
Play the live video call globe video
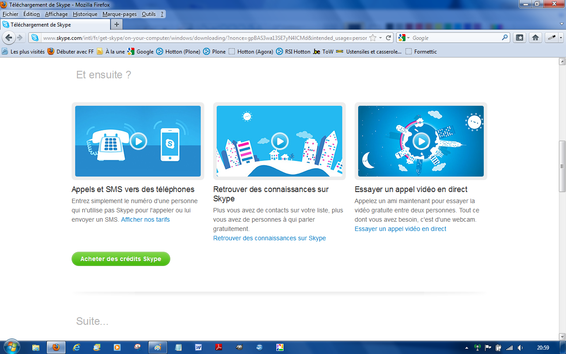tap(421, 141)
